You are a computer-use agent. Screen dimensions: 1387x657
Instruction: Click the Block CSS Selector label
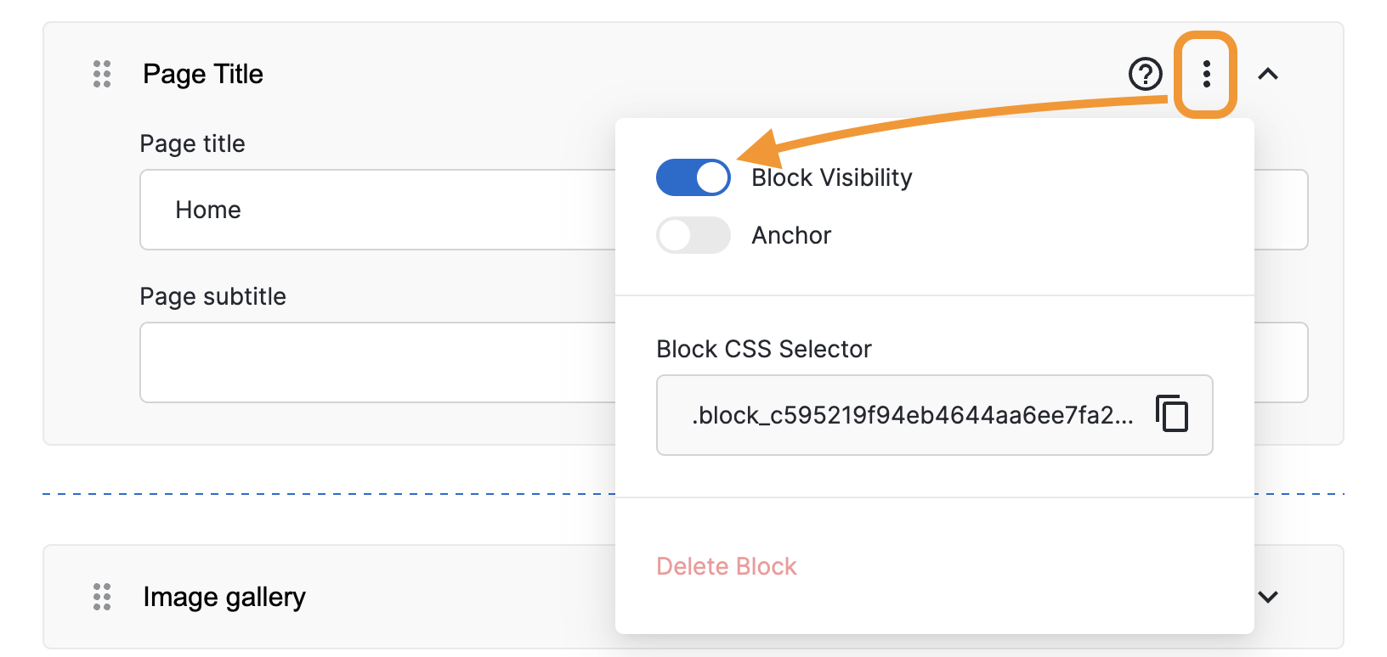pyautogui.click(x=763, y=349)
